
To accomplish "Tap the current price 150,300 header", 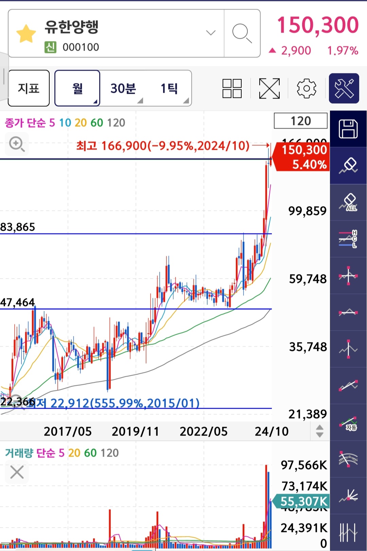I will click(318, 25).
